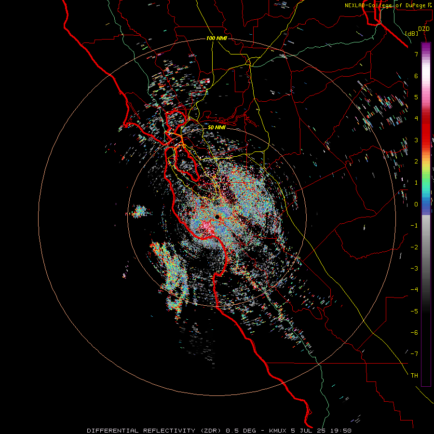434x434 pixels.
Task: Click the Differential Reflectivity title caption
Action: (x=219, y=431)
